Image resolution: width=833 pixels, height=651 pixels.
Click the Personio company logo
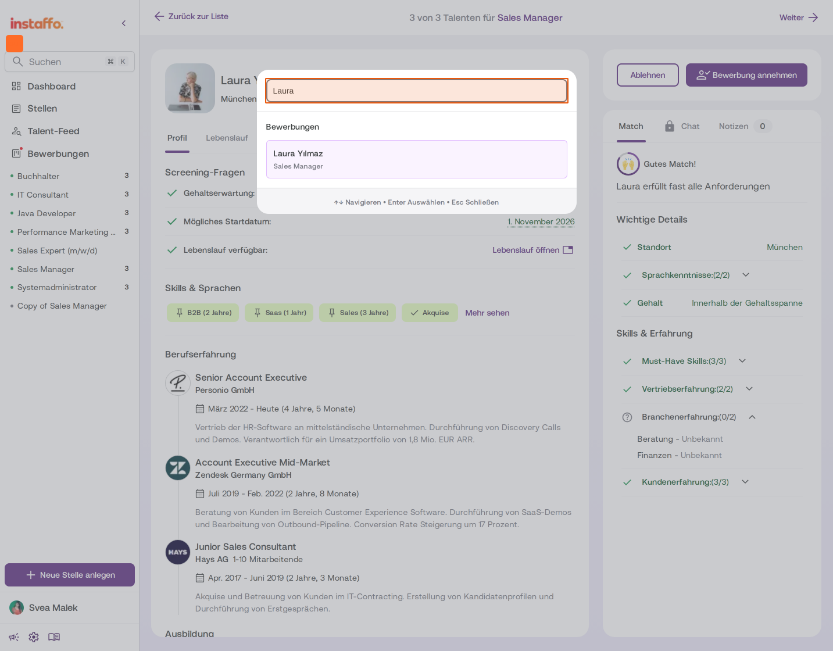(178, 383)
